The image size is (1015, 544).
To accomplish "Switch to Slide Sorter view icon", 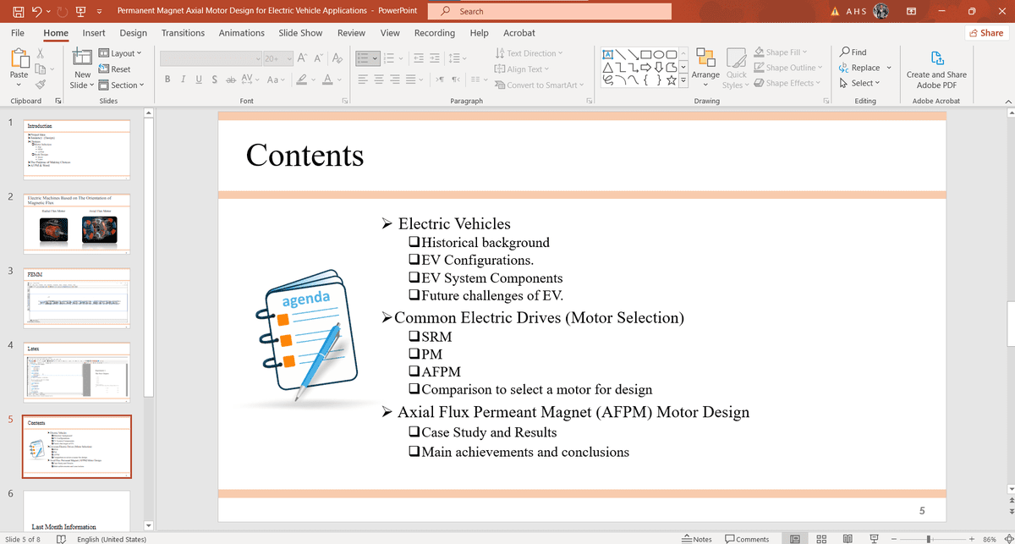I will 821,539.
